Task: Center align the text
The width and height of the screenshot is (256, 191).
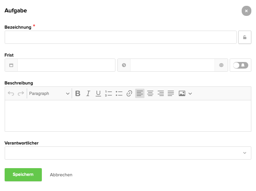Action: pos(150,93)
